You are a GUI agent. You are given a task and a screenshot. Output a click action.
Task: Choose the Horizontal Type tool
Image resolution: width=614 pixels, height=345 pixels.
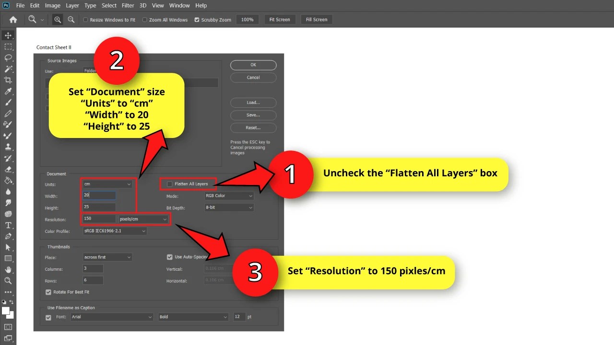pyautogui.click(x=8, y=225)
